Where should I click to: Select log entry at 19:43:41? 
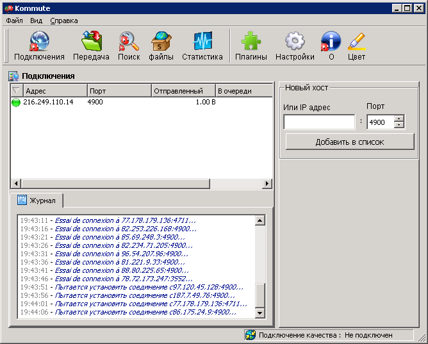104,270
